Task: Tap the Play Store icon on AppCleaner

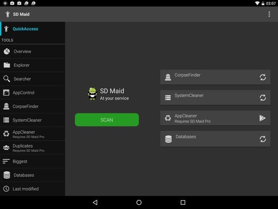Action: (262, 118)
